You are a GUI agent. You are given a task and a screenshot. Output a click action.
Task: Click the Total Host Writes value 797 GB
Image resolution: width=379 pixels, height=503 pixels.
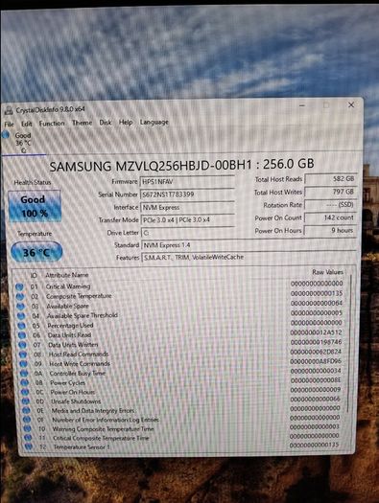point(330,192)
